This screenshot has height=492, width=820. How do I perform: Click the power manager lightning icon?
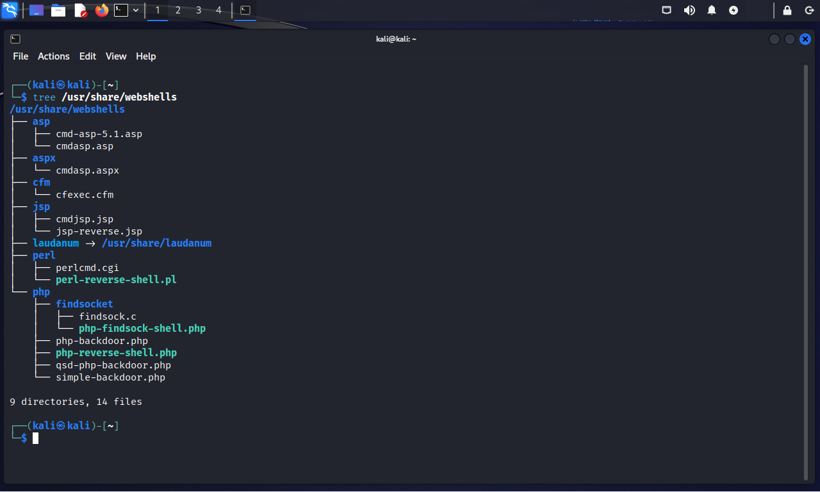pyautogui.click(x=734, y=10)
